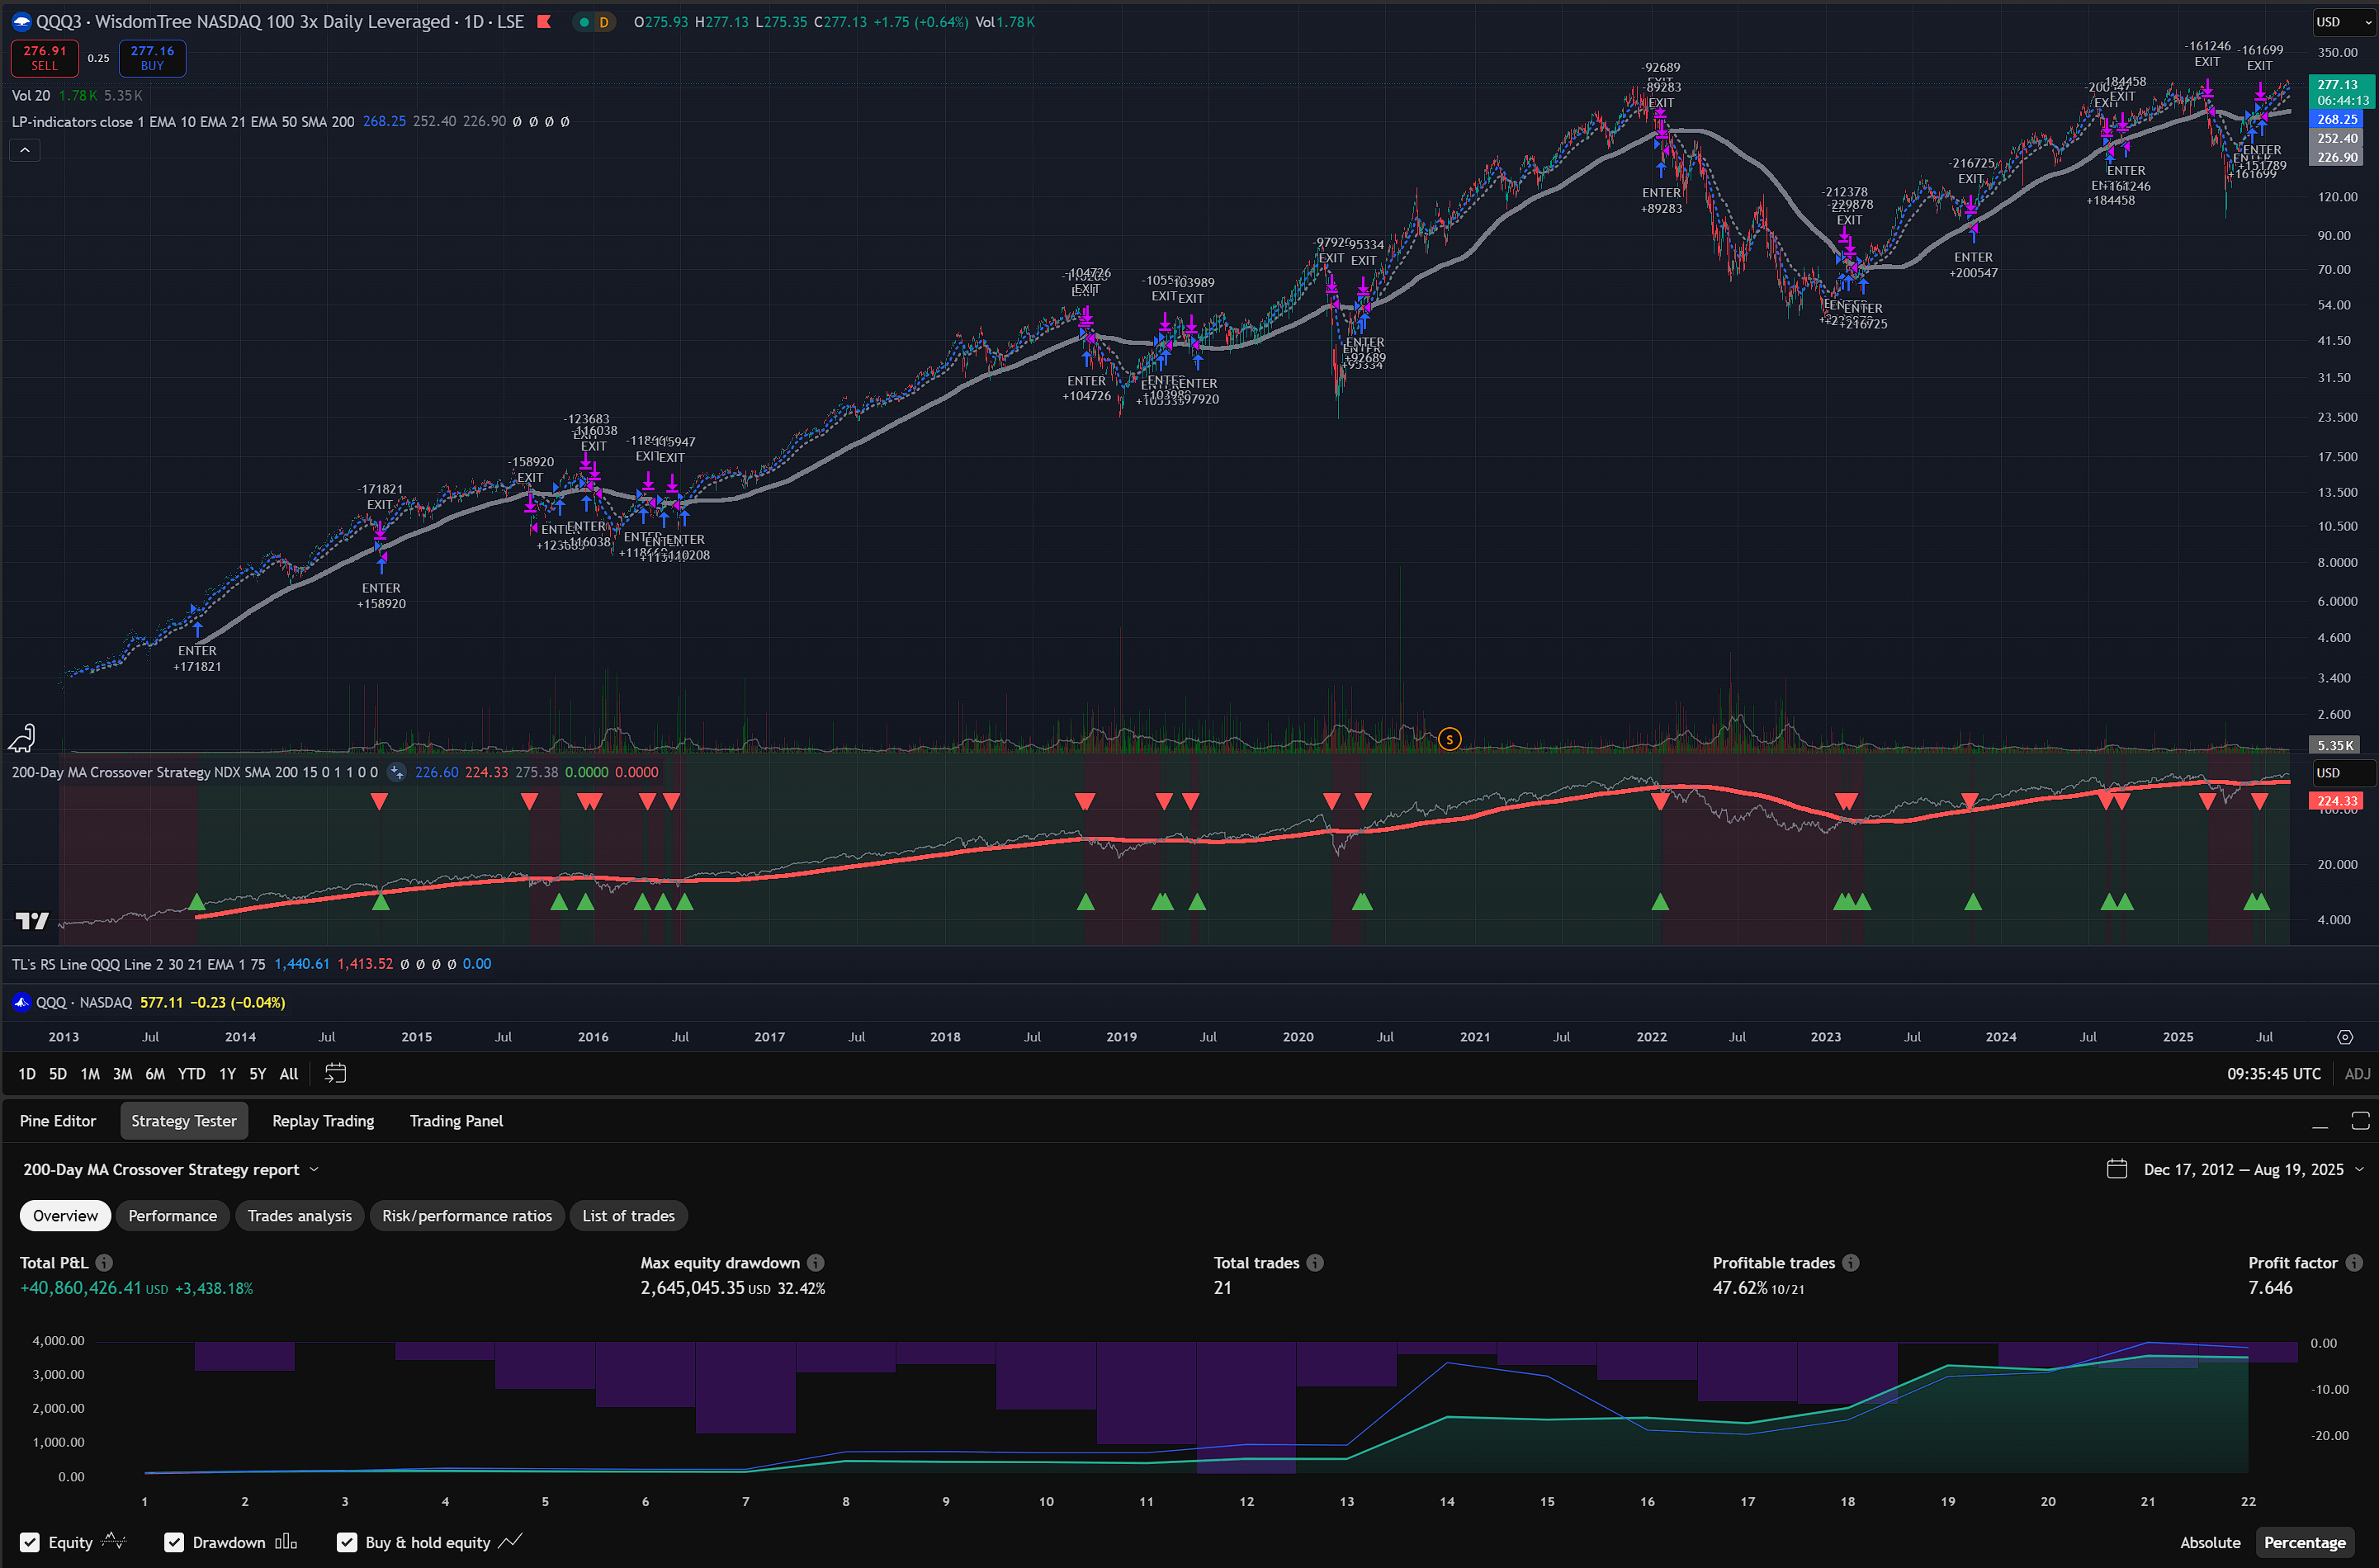Image resolution: width=2379 pixels, height=1568 pixels.
Task: Set range to 6M
Action: pyautogui.click(x=155, y=1074)
